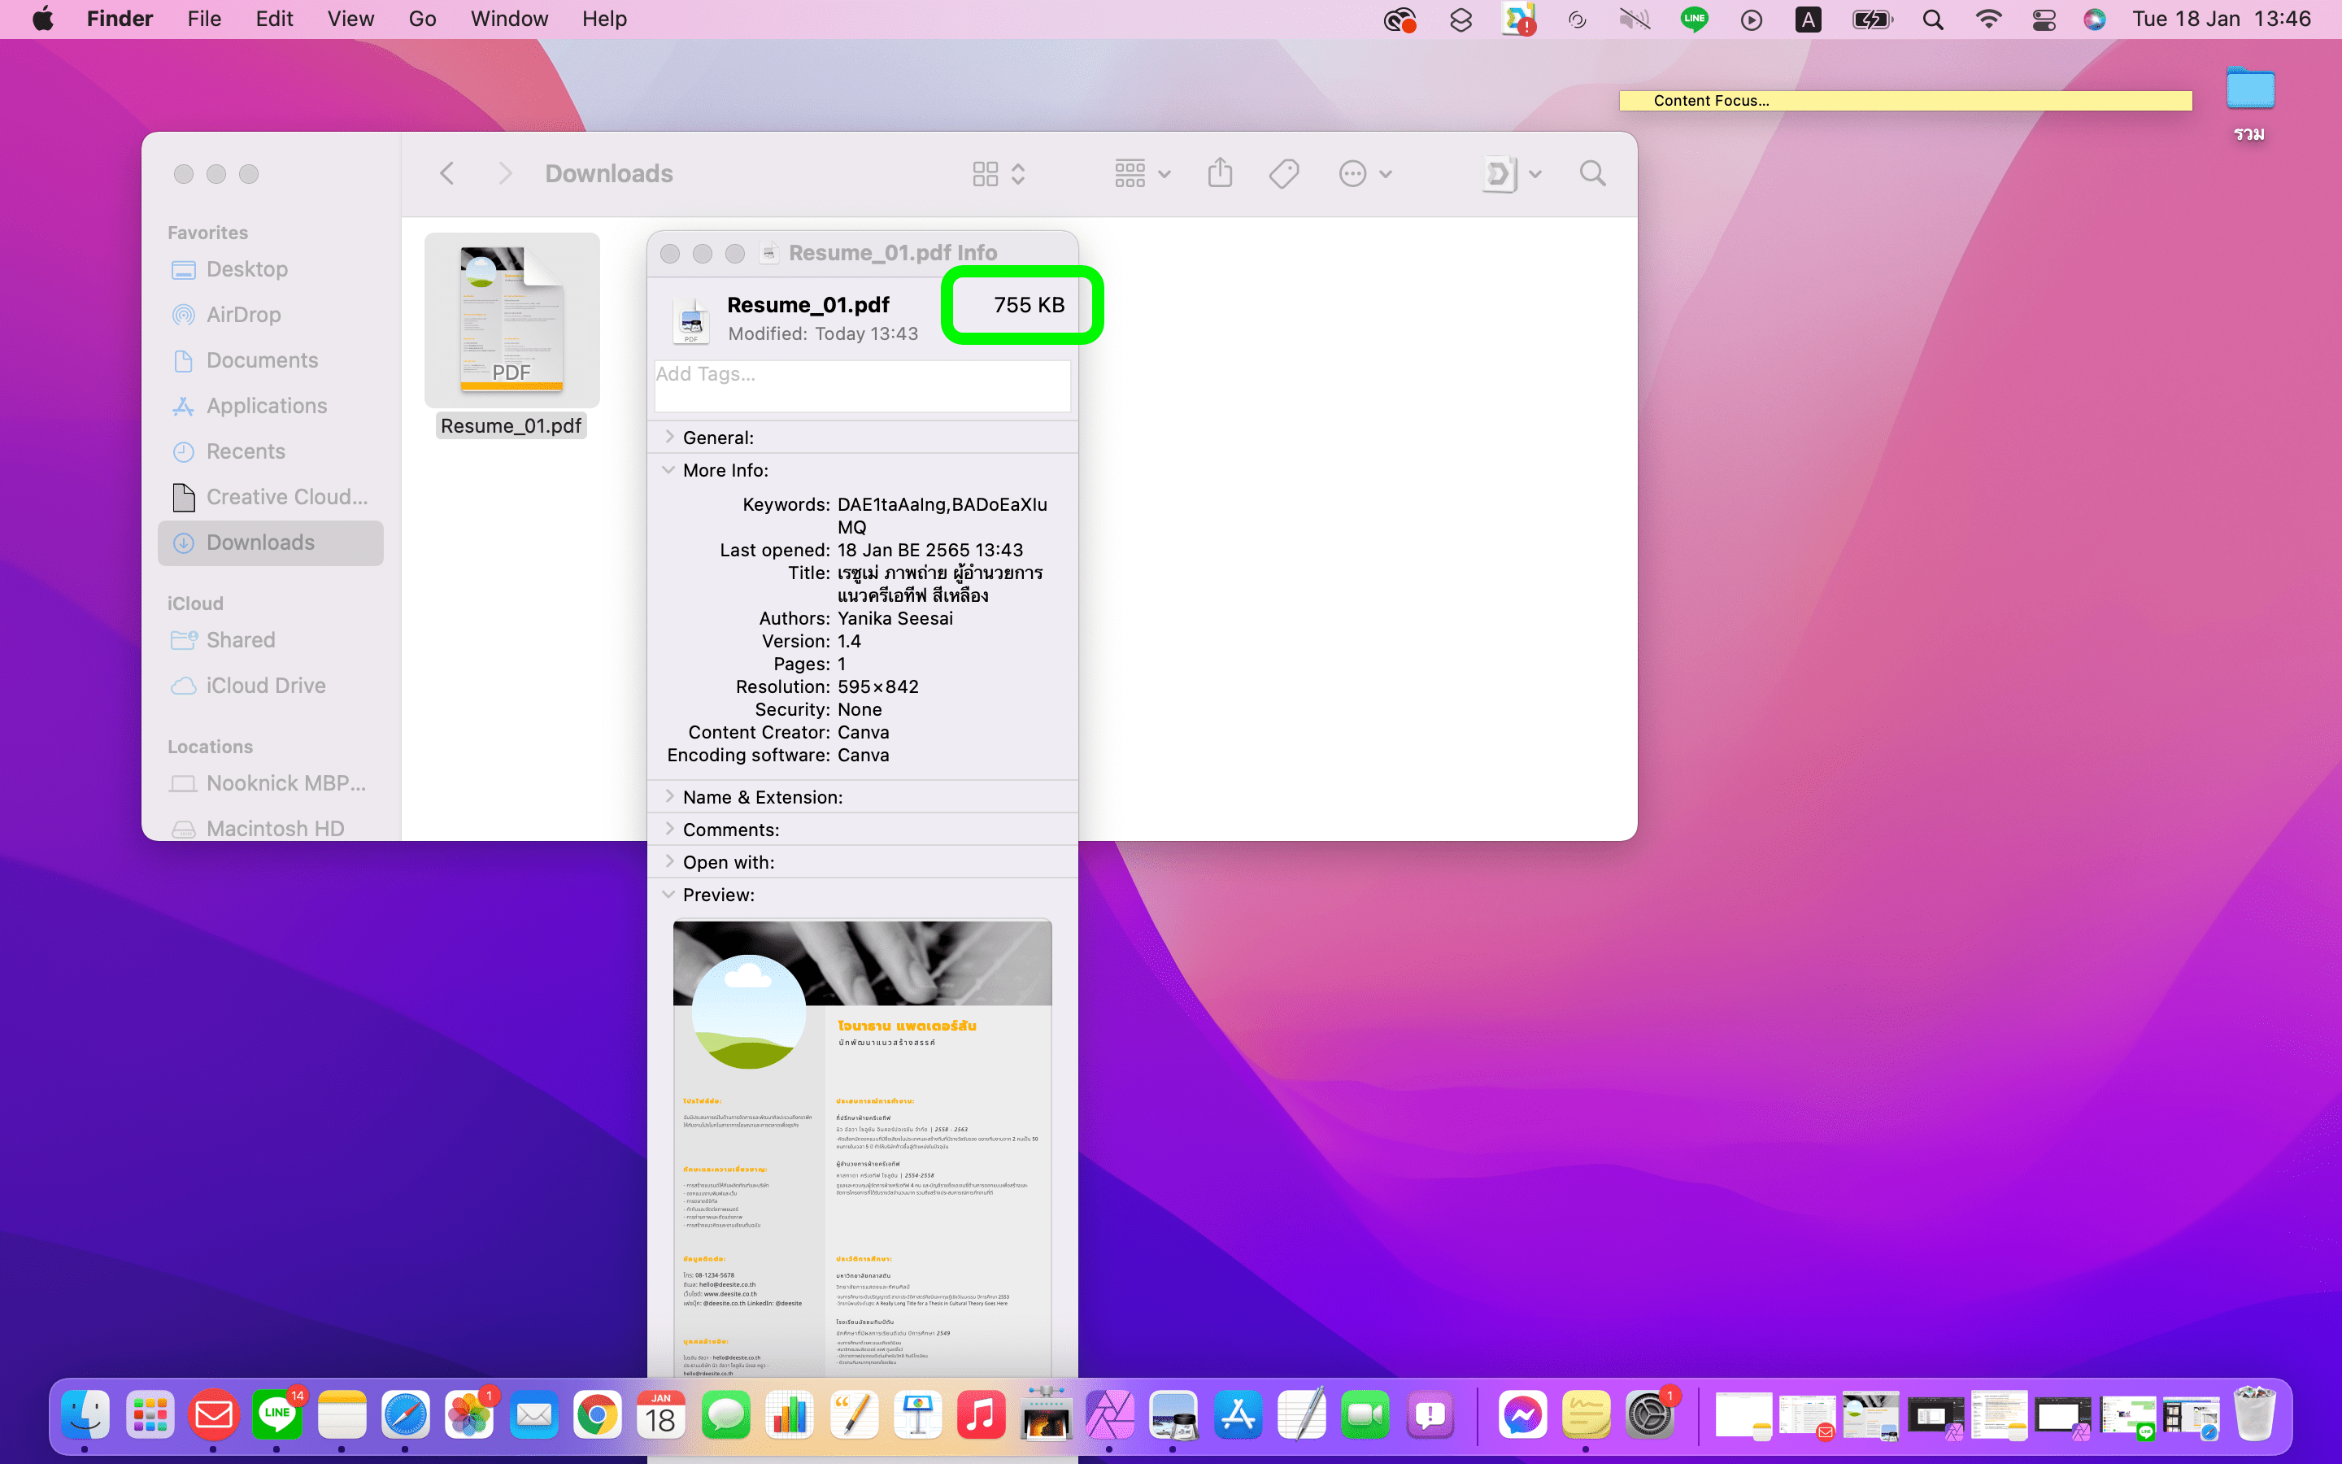The image size is (2342, 1464).
Task: Open the View menu
Action: tap(350, 20)
